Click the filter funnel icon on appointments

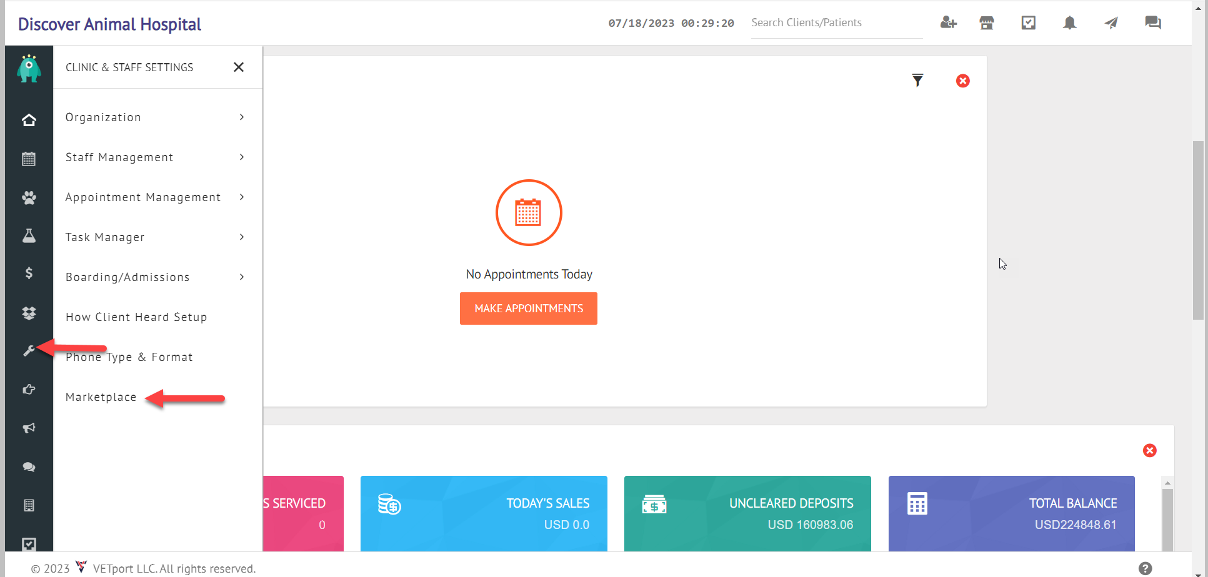917,81
